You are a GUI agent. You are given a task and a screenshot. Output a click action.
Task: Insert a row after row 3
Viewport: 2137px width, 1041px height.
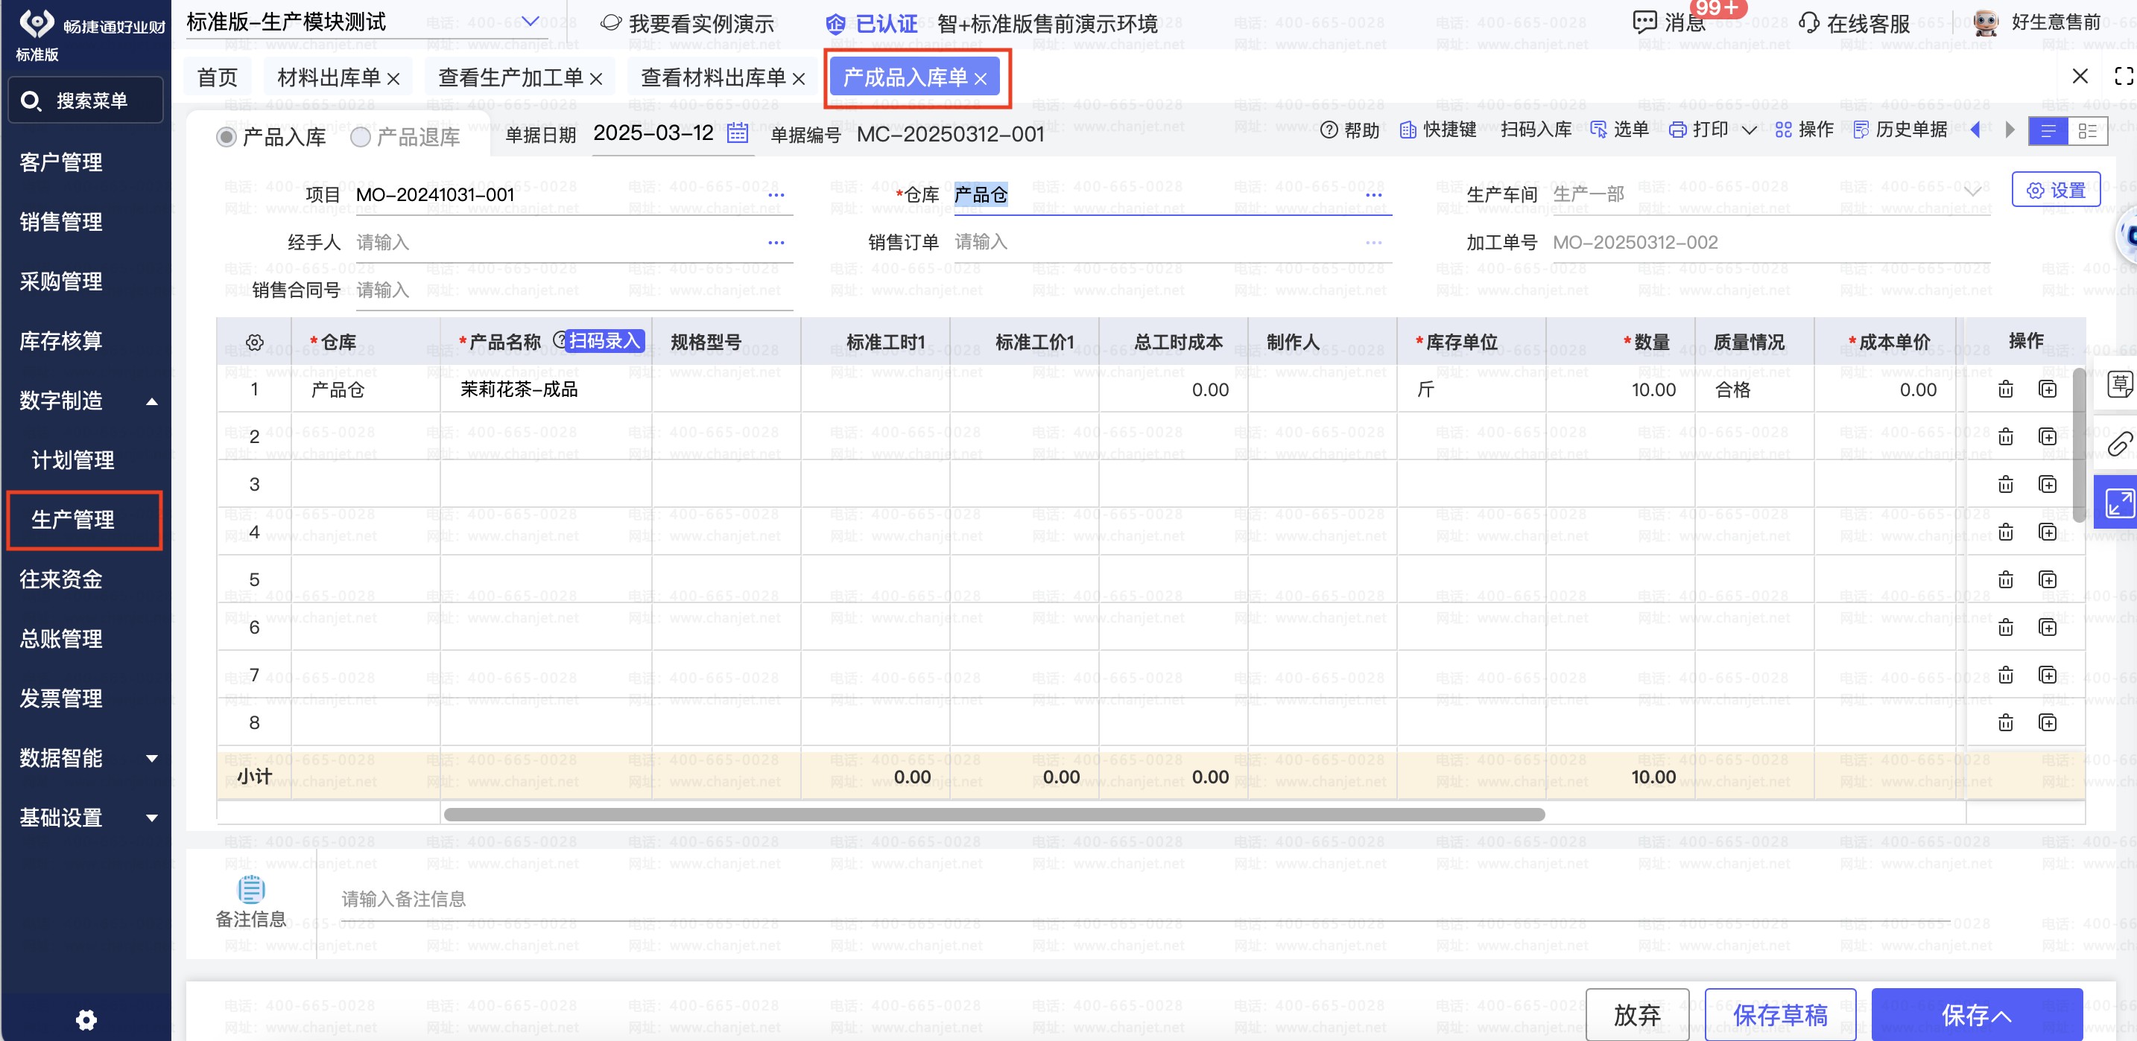[2048, 484]
